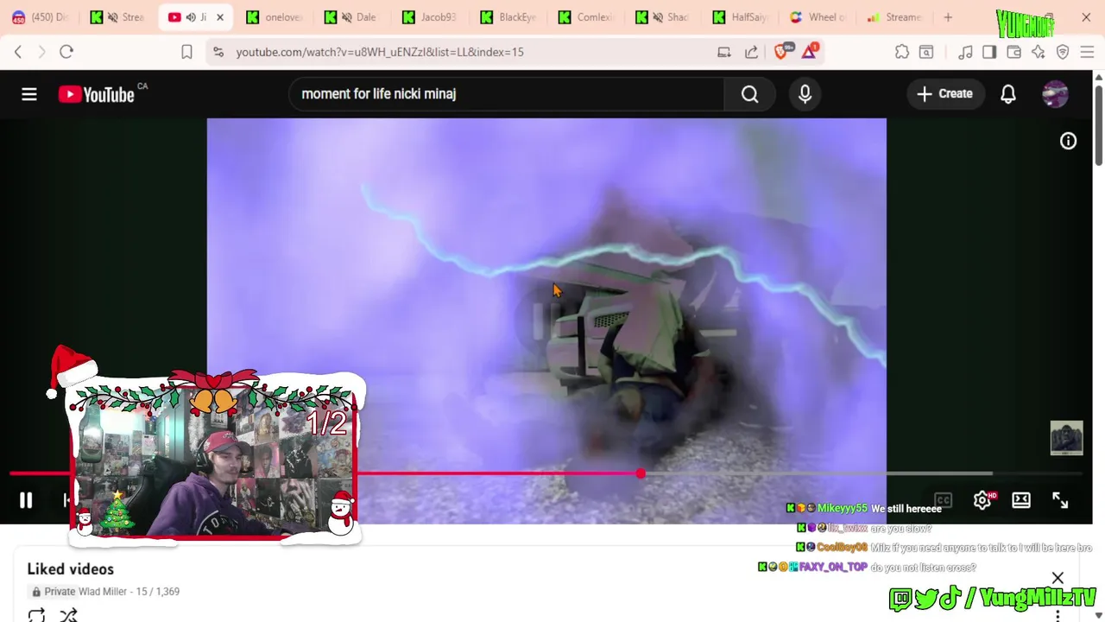Unmute the Shad tab speaker icon

tap(657, 17)
